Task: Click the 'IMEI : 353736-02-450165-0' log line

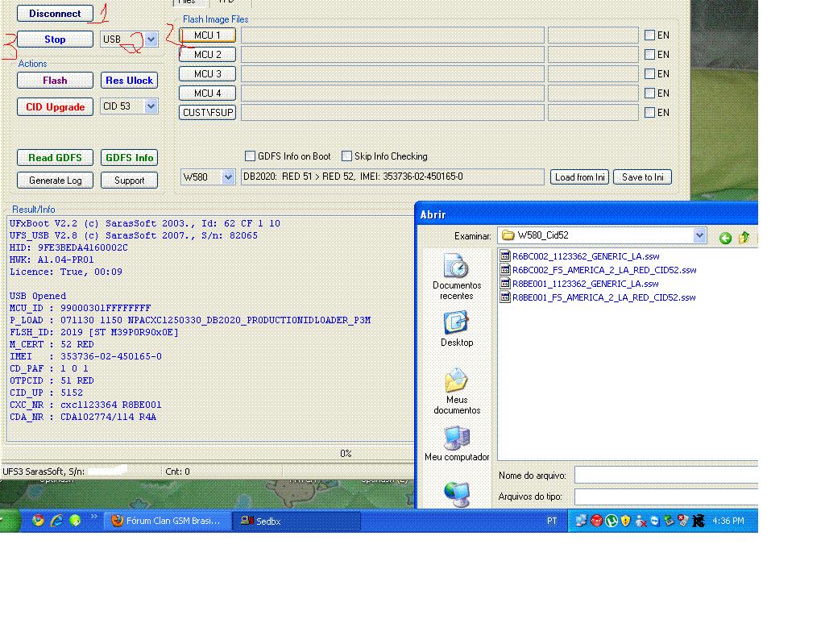Action: click(x=85, y=356)
